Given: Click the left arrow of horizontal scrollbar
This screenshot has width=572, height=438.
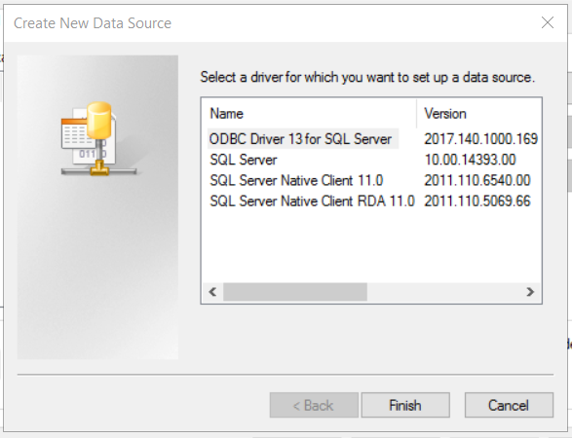Looking at the screenshot, I should click(x=212, y=292).
